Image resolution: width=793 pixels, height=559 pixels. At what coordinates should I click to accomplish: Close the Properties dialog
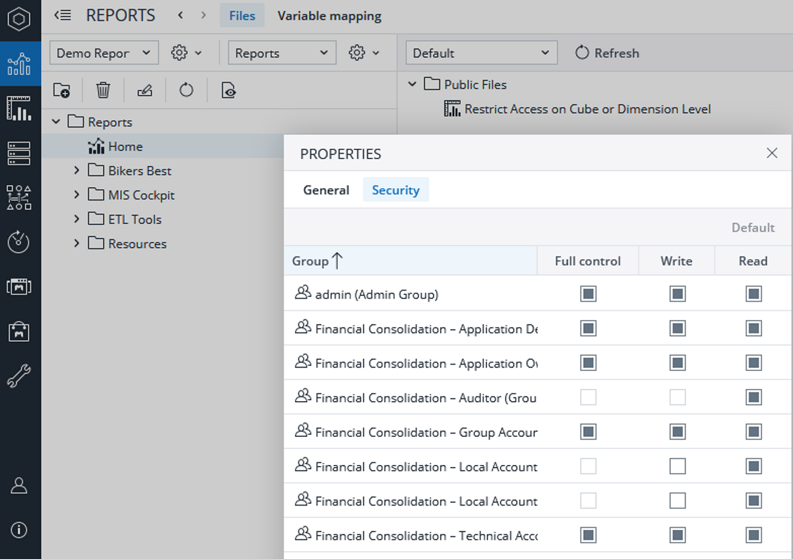pyautogui.click(x=772, y=153)
